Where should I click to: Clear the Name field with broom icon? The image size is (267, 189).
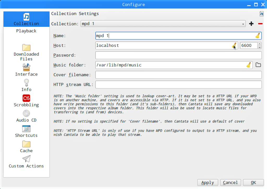point(258,36)
